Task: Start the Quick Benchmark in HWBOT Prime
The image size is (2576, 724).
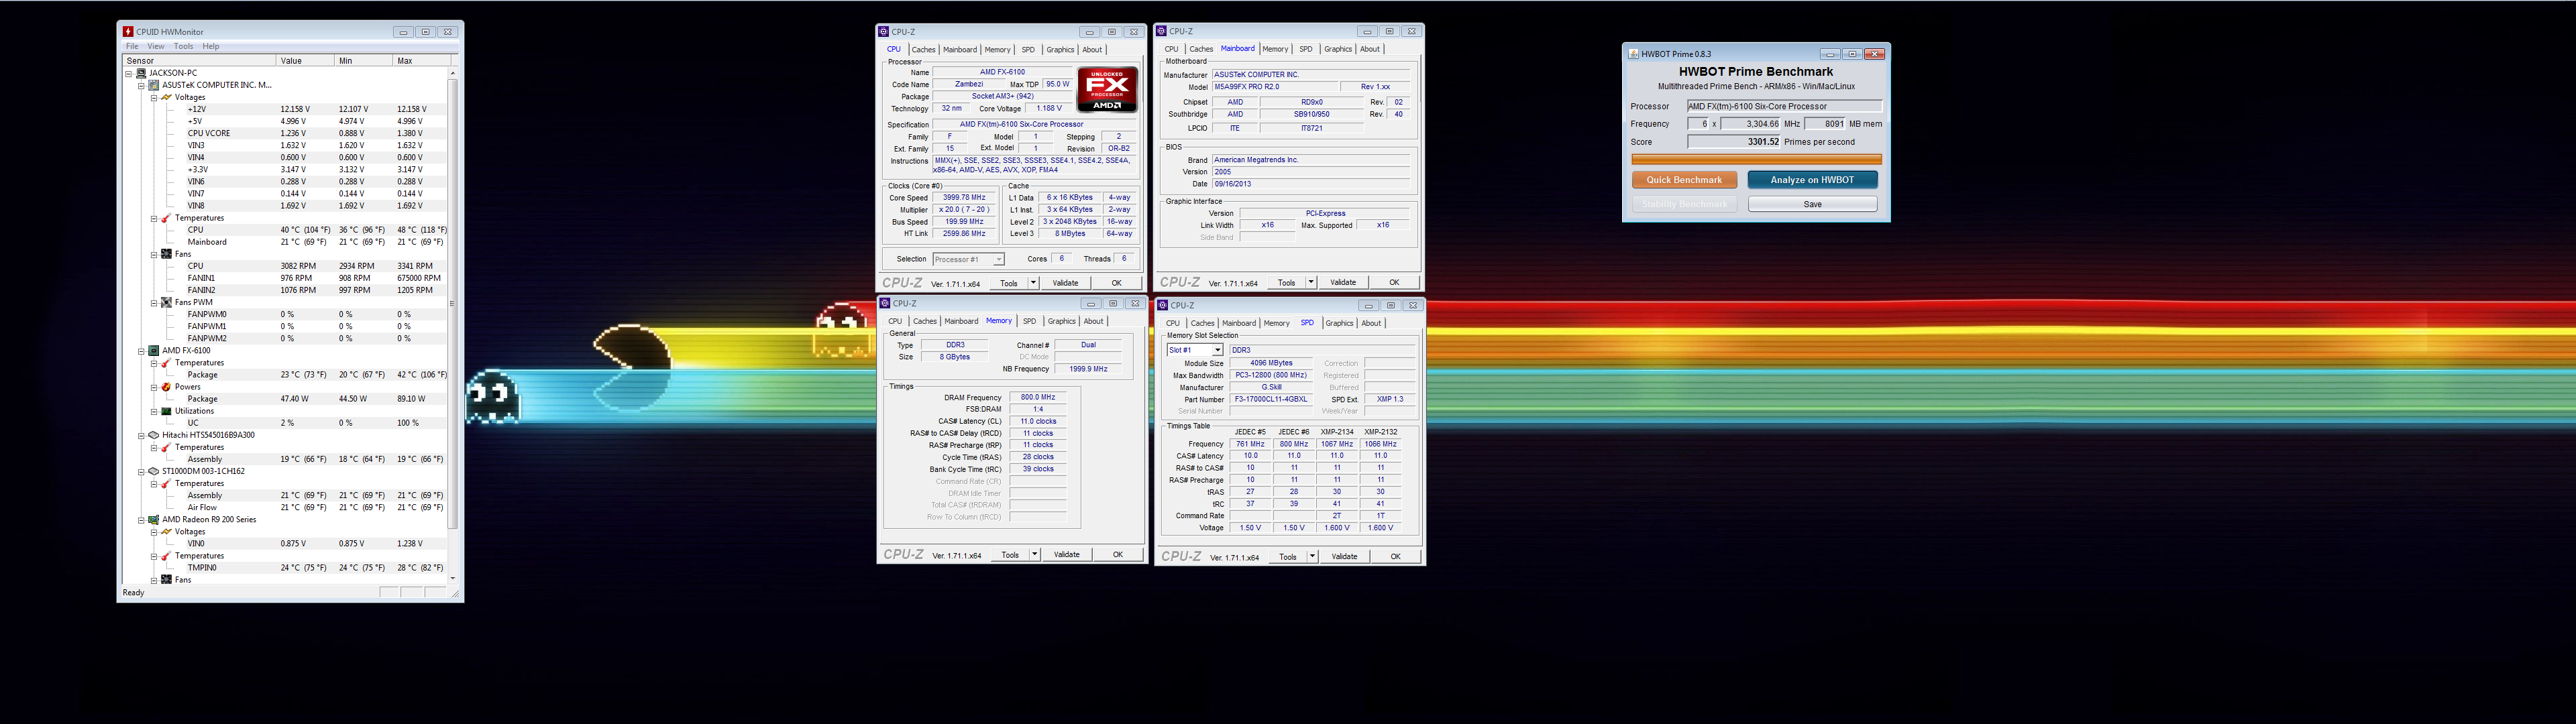Action: tap(1684, 180)
